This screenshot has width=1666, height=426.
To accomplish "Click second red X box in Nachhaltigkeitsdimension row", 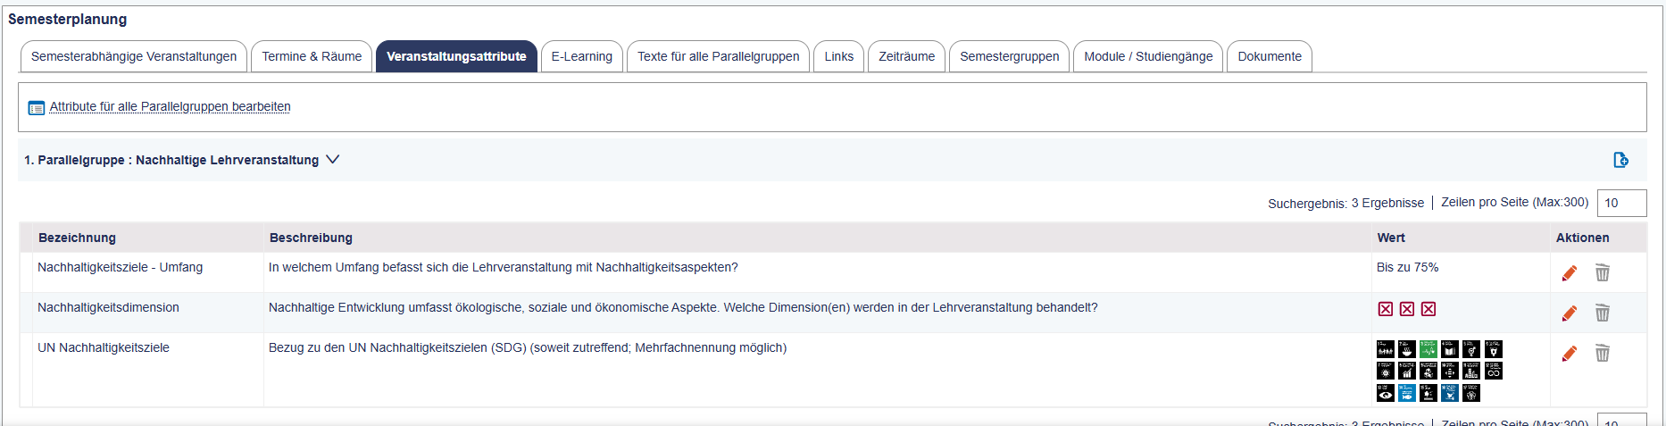I will (x=1407, y=309).
